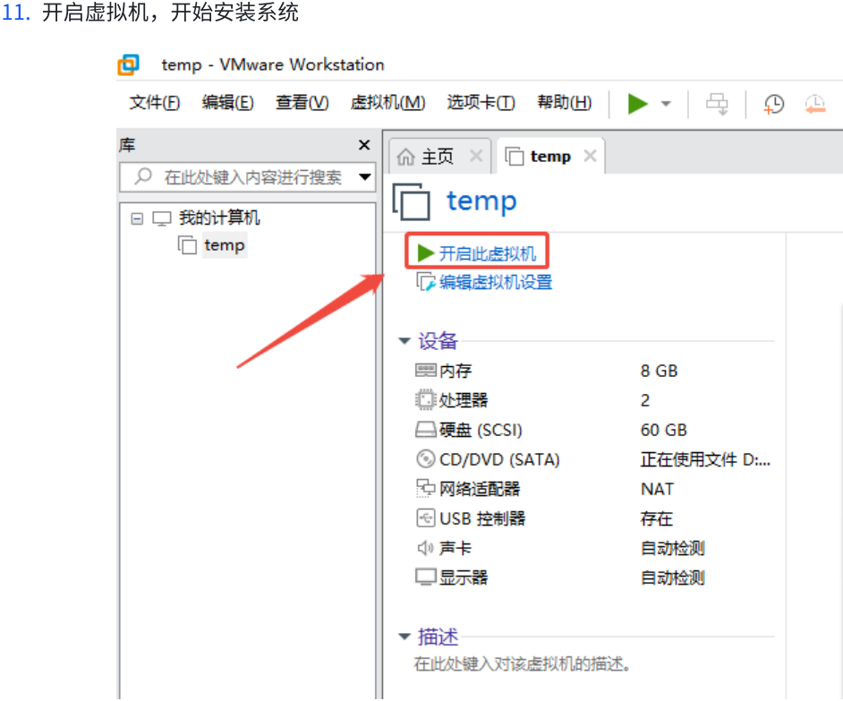Image resolution: width=843 pixels, height=701 pixels.
Task: Click the 处理器 processor device icon
Action: 425,399
